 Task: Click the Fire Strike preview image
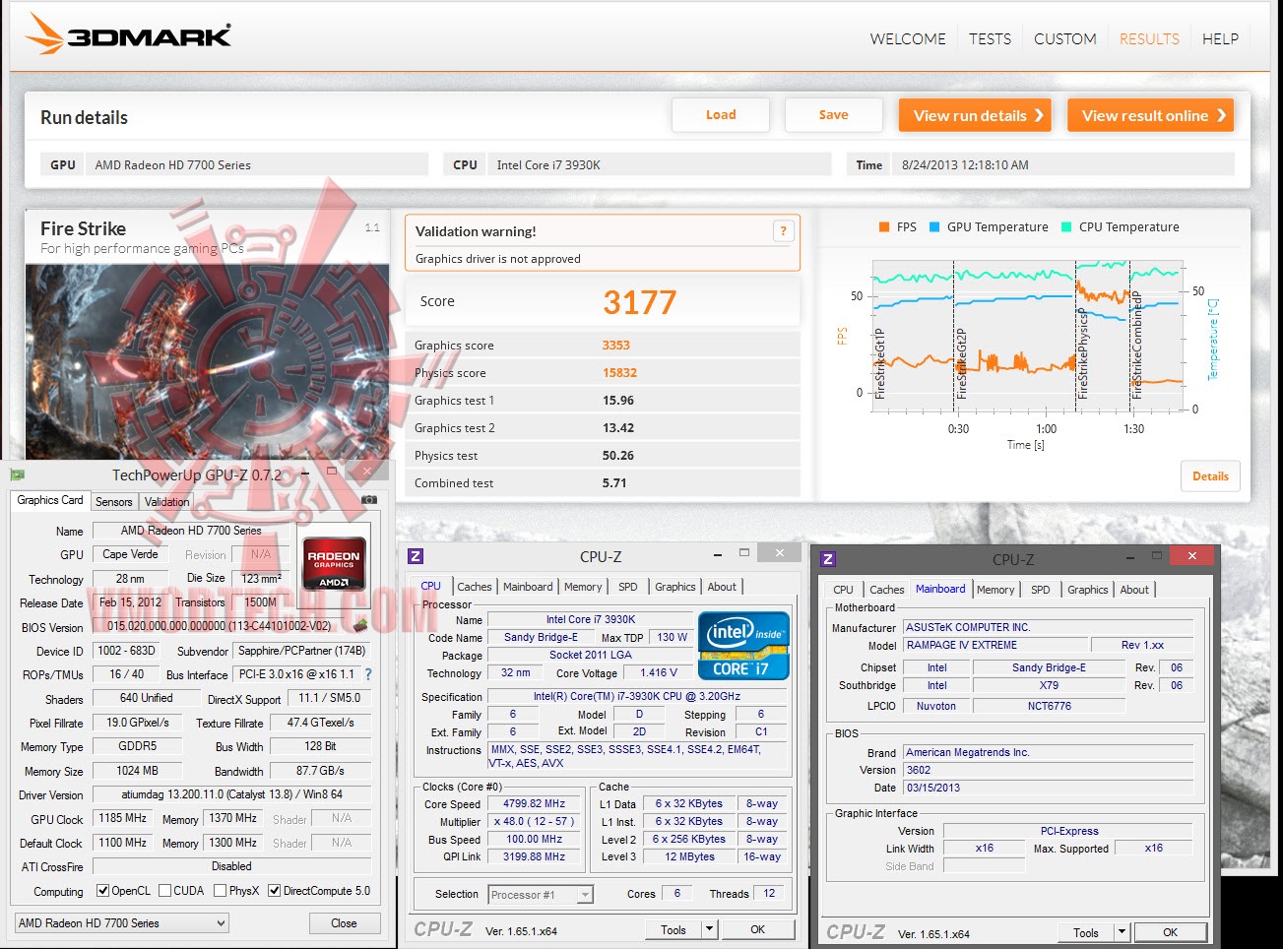[207, 361]
